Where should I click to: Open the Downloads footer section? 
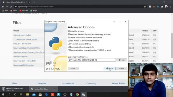[x=41, y=83]
